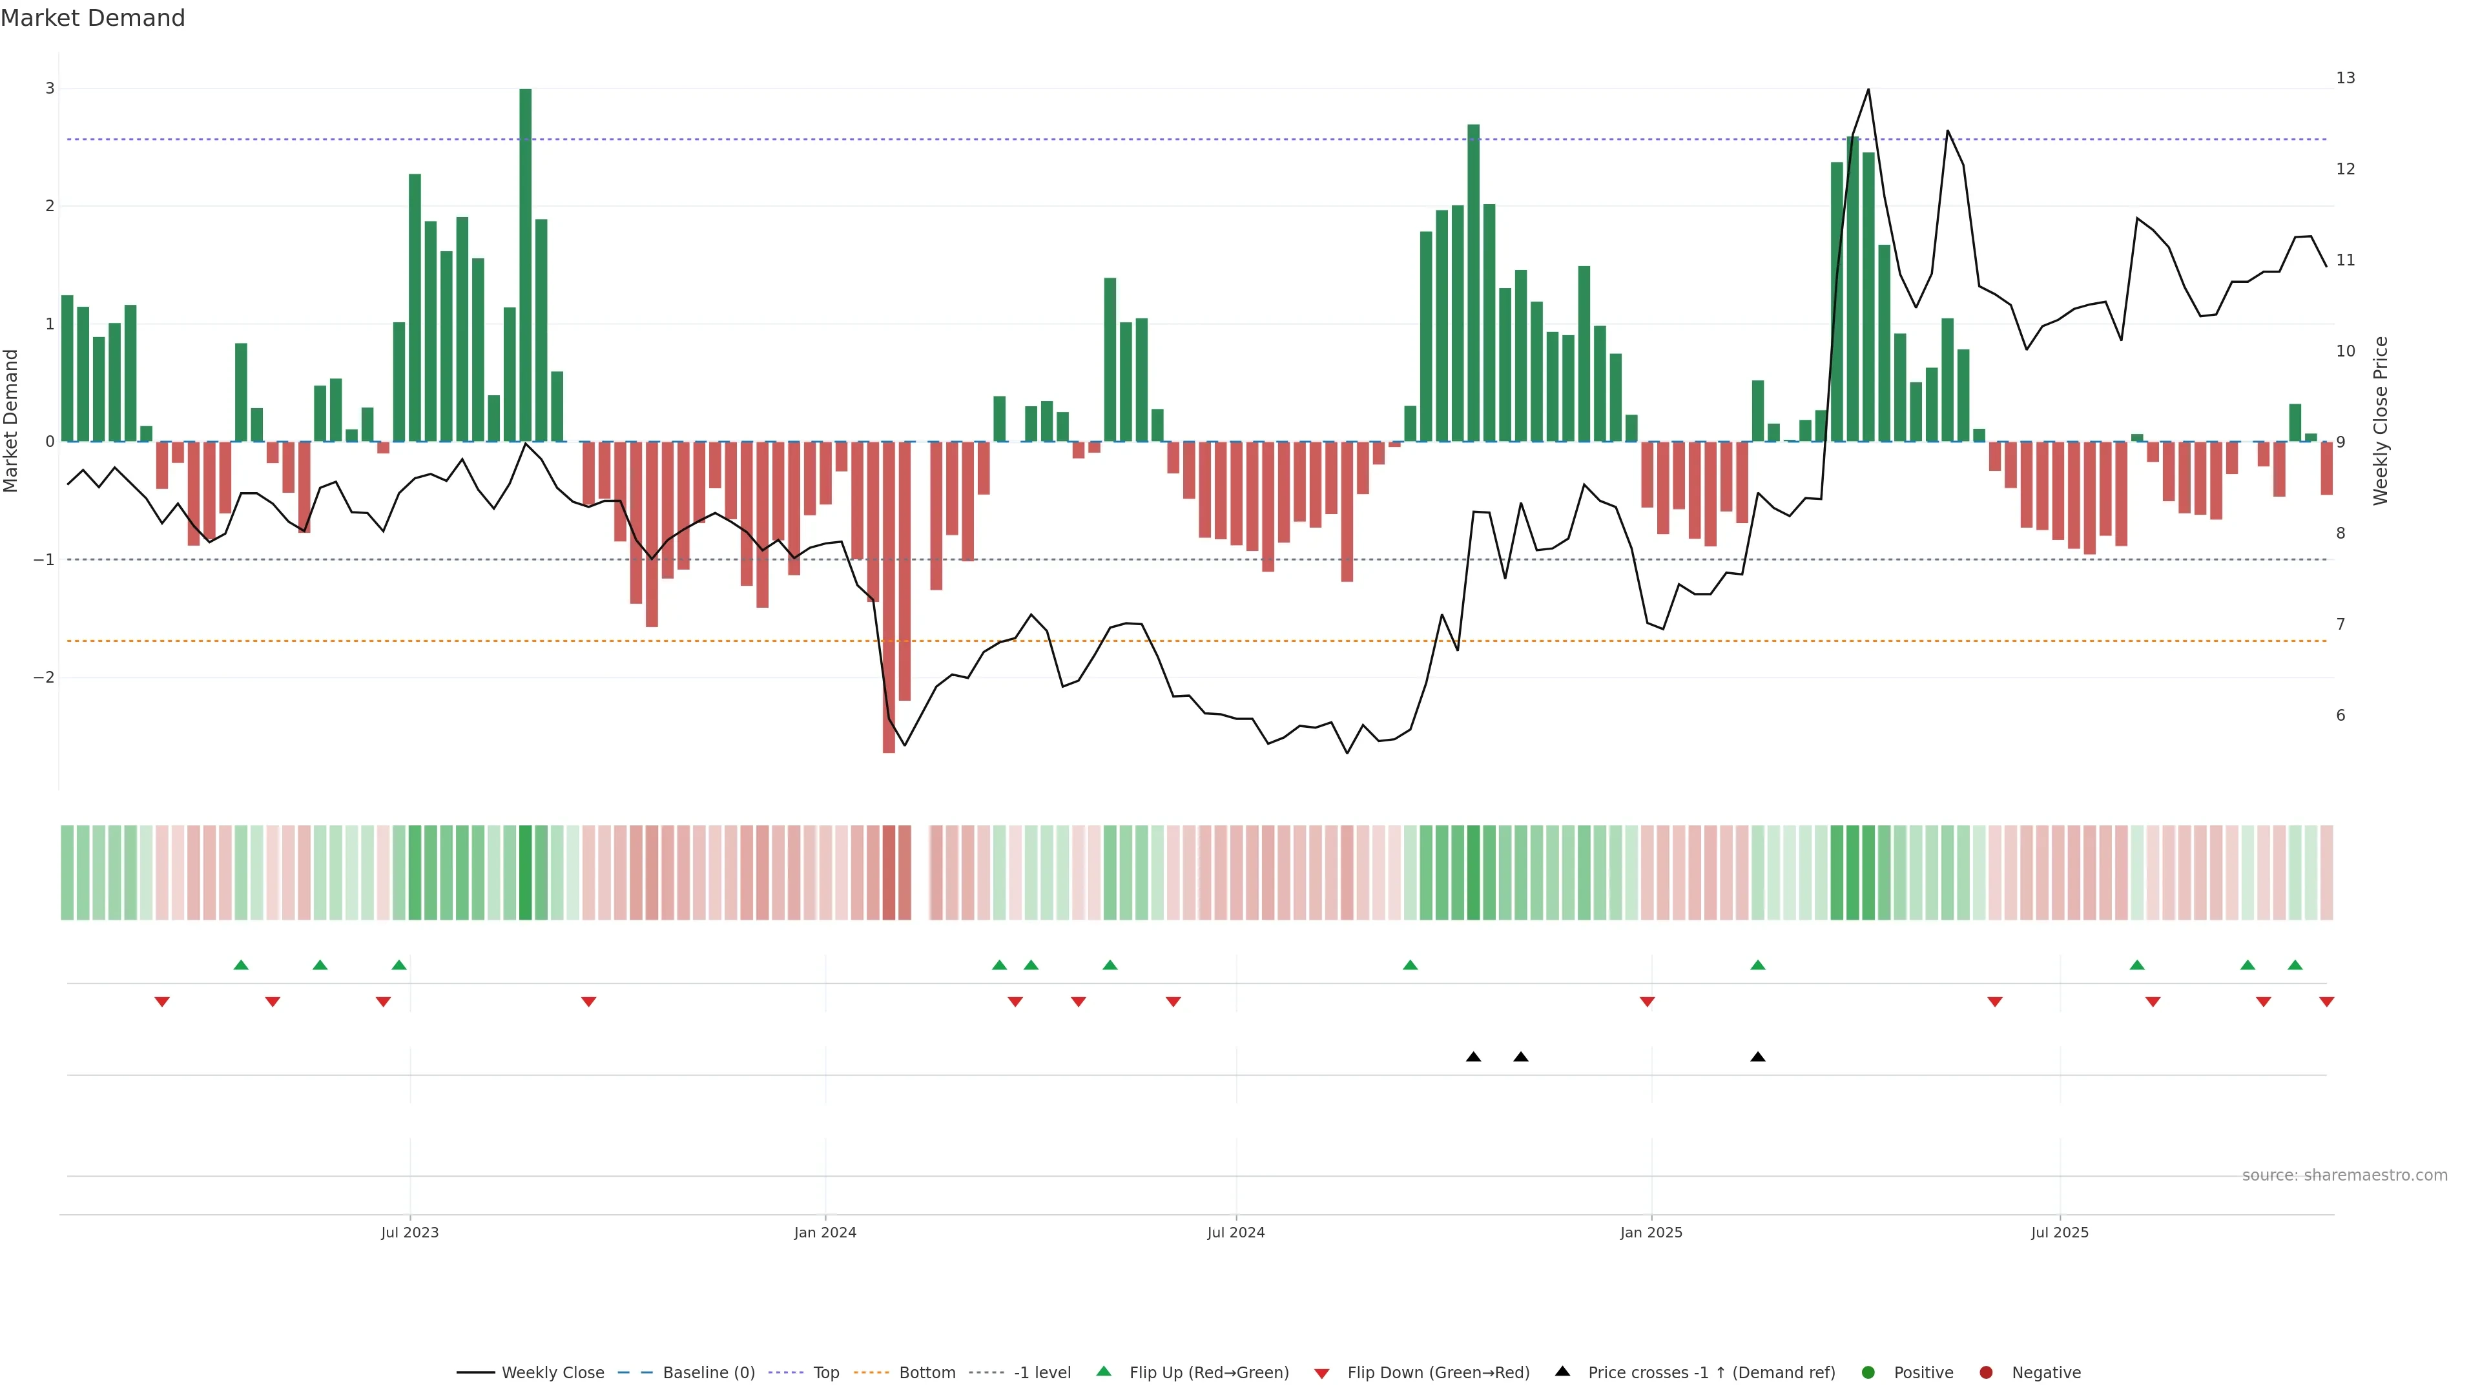2480x1395 pixels.
Task: Toggle the -1 level legend entry
Action: pyautogui.click(x=1042, y=1372)
